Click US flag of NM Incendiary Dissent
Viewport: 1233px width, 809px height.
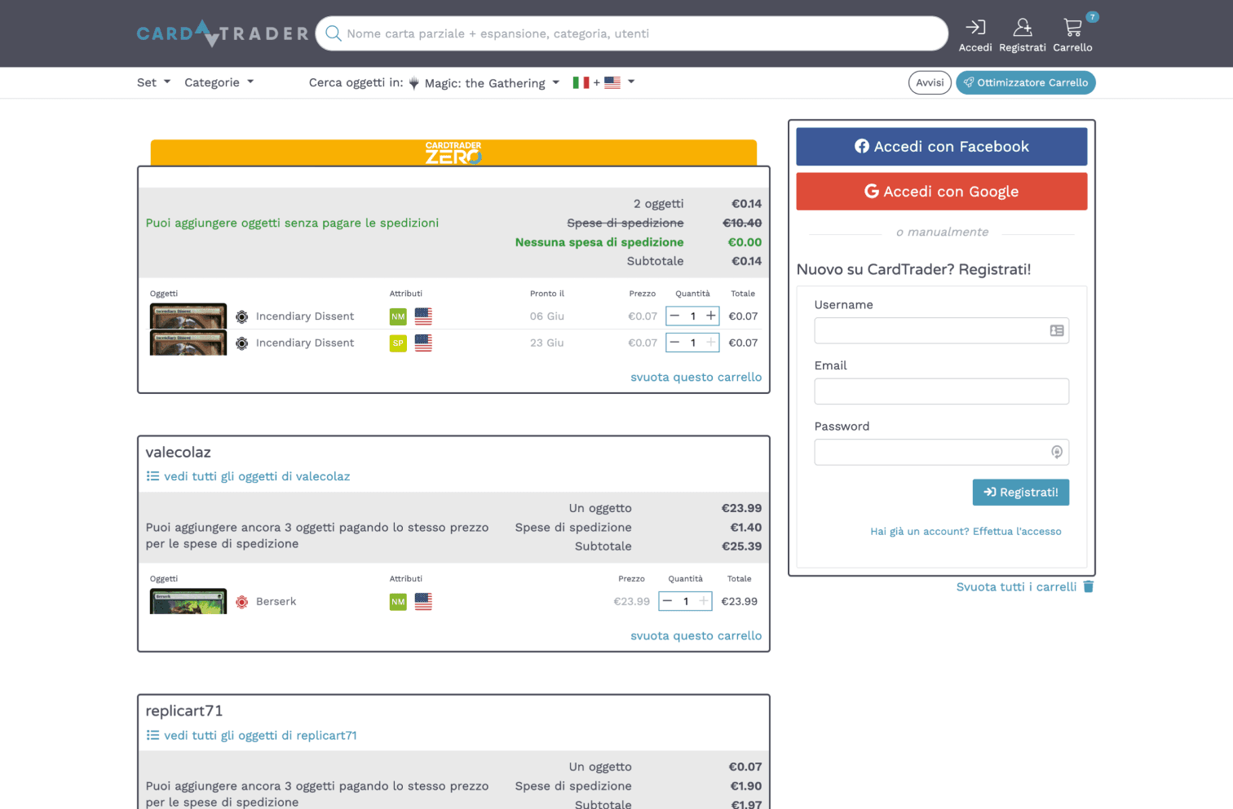coord(423,316)
